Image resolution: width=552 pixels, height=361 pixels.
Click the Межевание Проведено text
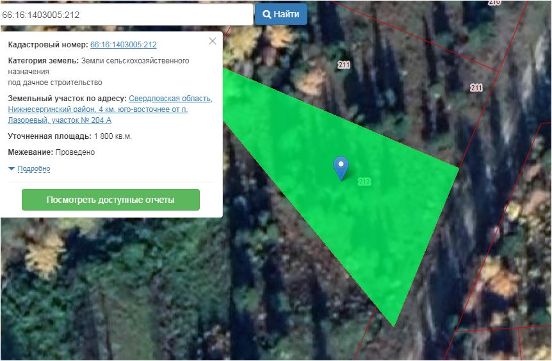coord(51,152)
